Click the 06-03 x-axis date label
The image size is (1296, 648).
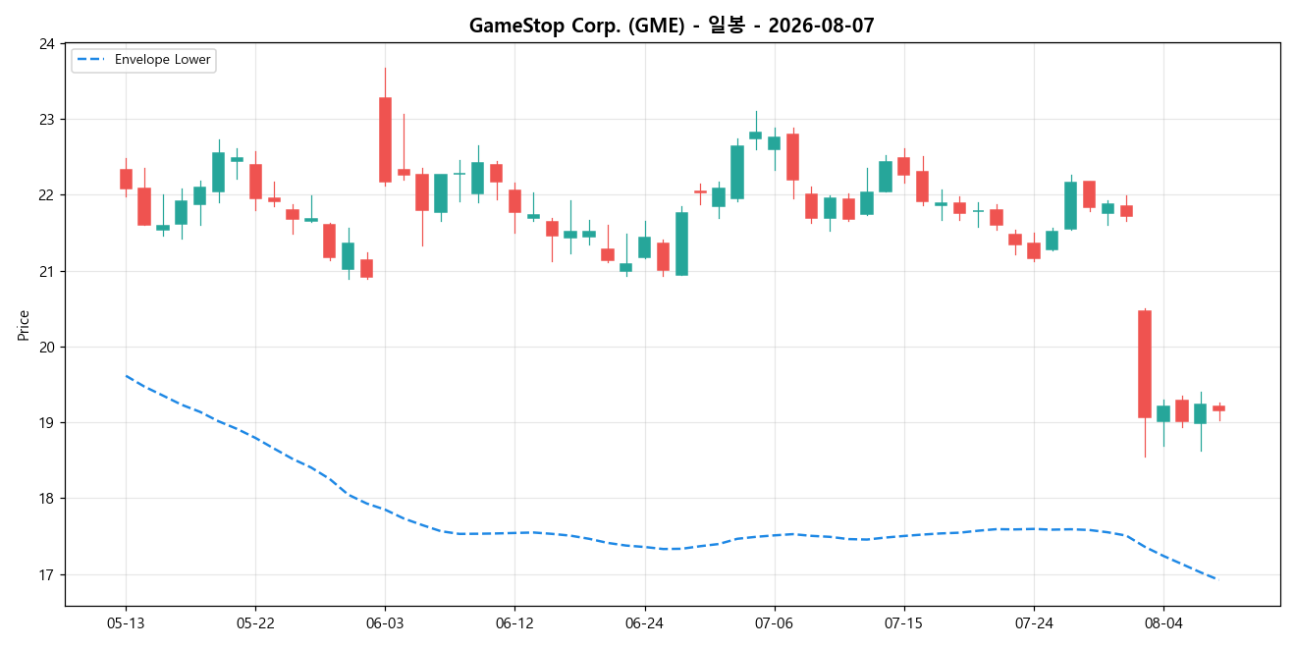pos(385,624)
